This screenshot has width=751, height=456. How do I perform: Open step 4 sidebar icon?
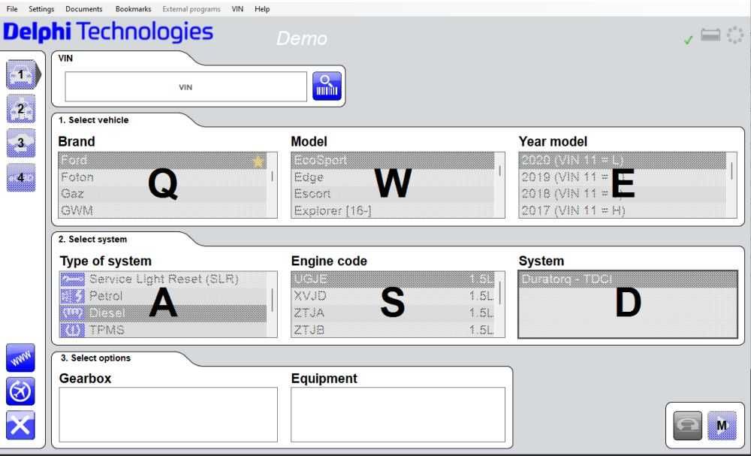pyautogui.click(x=21, y=178)
